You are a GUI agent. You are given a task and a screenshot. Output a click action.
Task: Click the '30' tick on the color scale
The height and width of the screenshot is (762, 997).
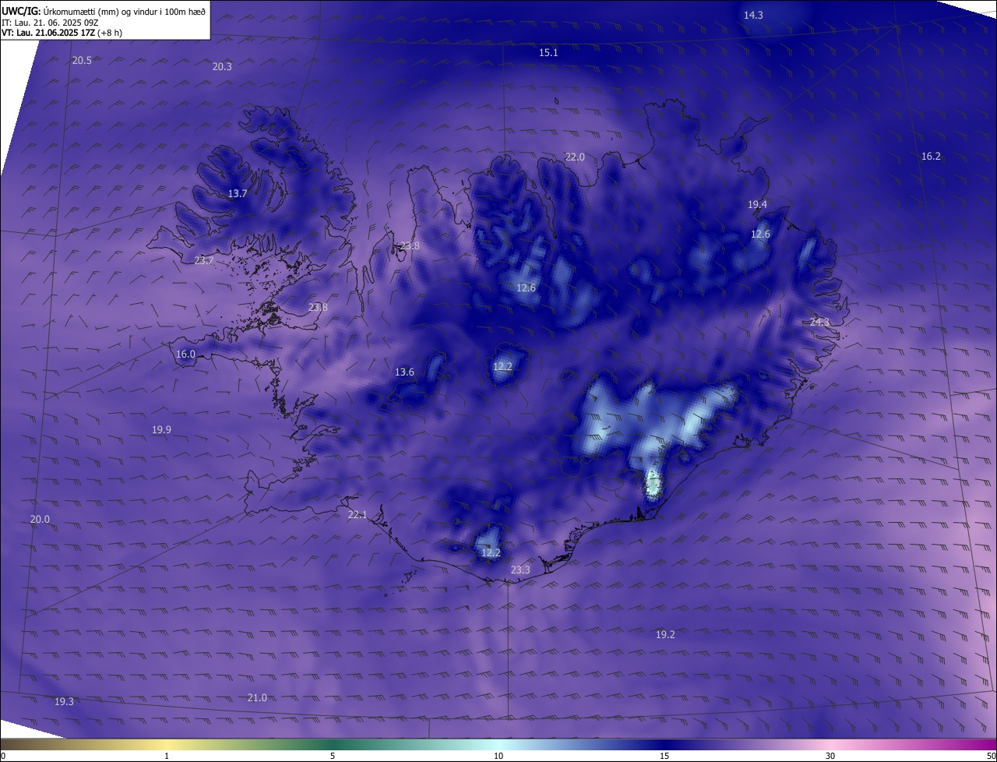pos(830,756)
